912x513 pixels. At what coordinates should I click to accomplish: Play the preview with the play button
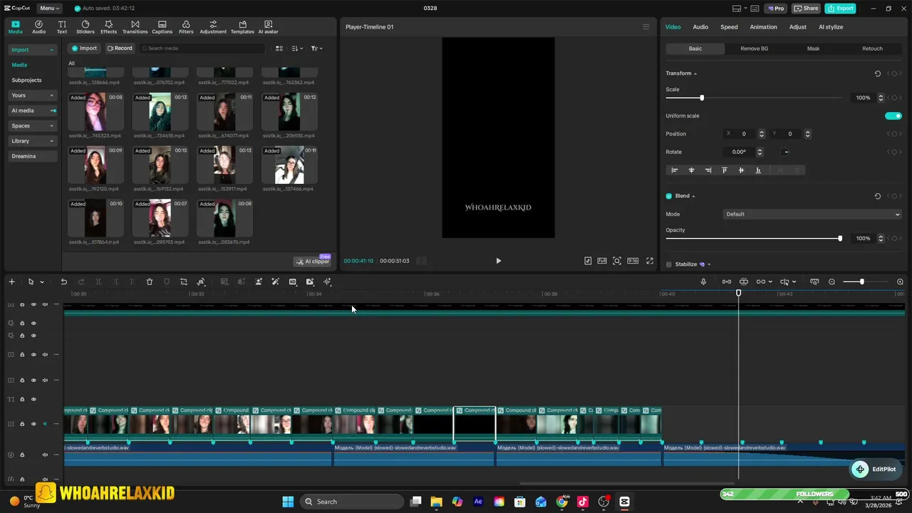(498, 261)
